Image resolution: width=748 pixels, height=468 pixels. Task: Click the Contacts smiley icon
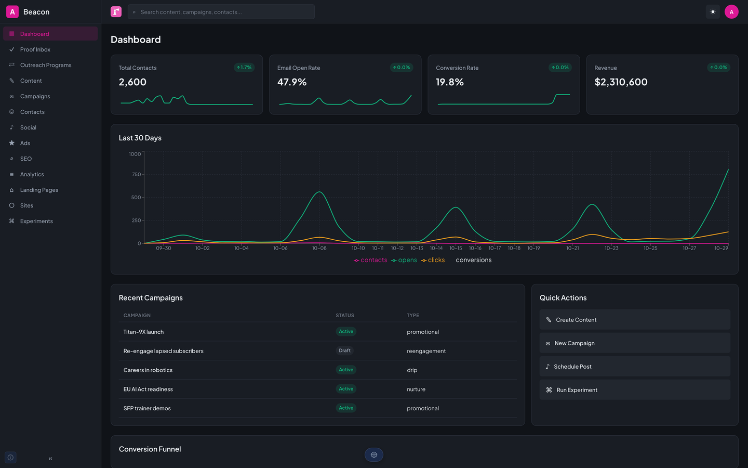point(11,112)
